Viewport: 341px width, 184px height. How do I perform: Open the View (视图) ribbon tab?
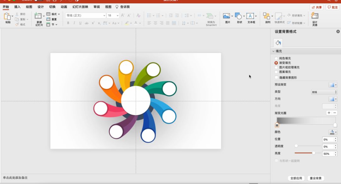pos(108,7)
